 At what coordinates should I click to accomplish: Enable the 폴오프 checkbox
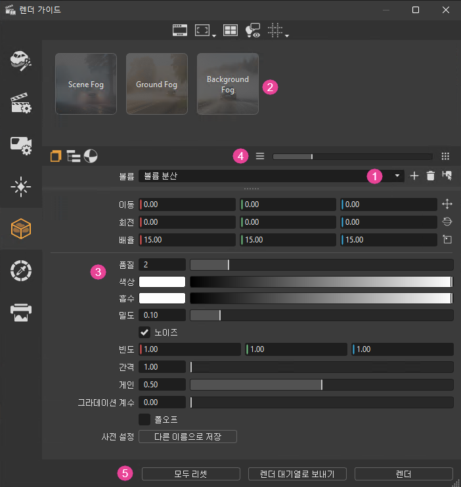(x=144, y=419)
